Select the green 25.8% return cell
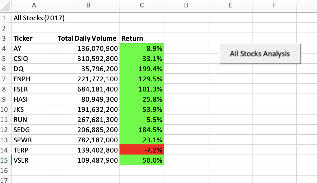This screenshot has width=317, height=183. point(142,99)
